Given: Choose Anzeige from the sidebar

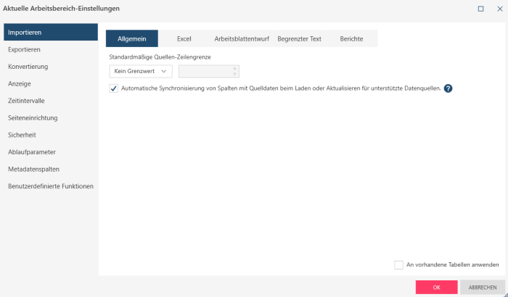Looking at the screenshot, I should (x=19, y=84).
